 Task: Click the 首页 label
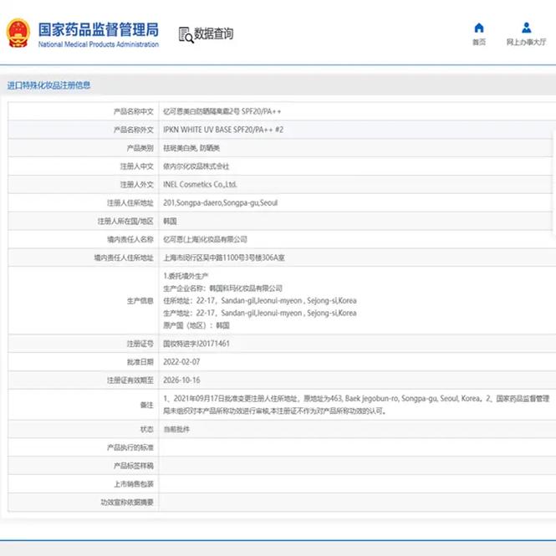pyautogui.click(x=479, y=42)
